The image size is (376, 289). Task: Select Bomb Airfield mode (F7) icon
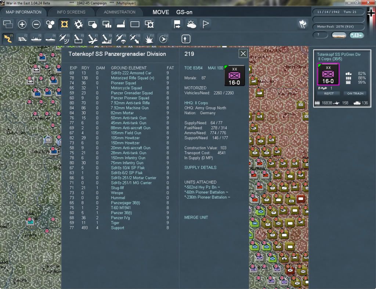93,39
